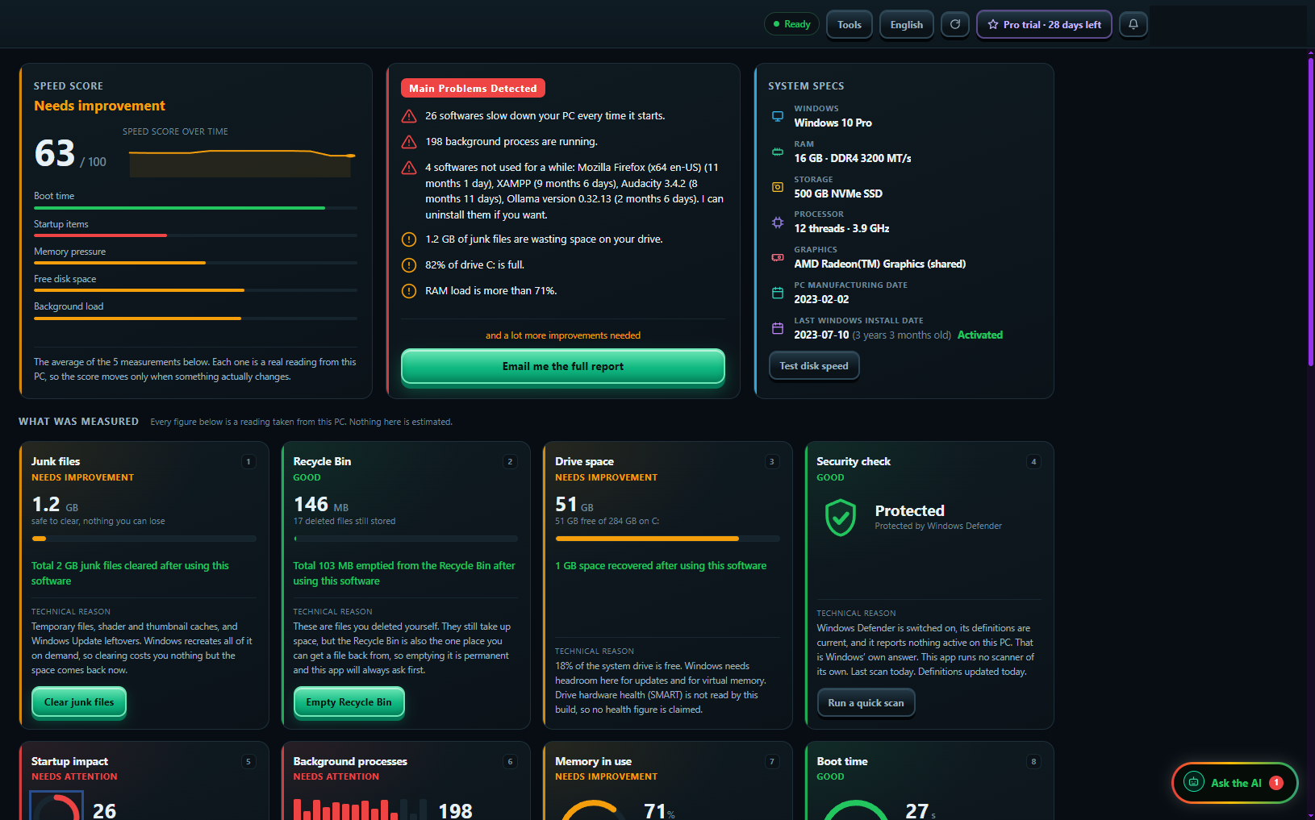Click the green Protected shield icon
1315x820 pixels.
pos(841,518)
